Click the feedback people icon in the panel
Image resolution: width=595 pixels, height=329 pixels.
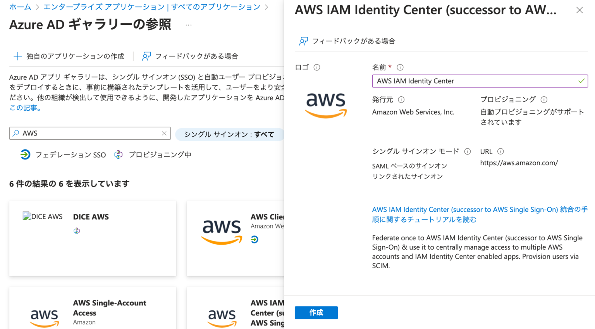coord(304,41)
